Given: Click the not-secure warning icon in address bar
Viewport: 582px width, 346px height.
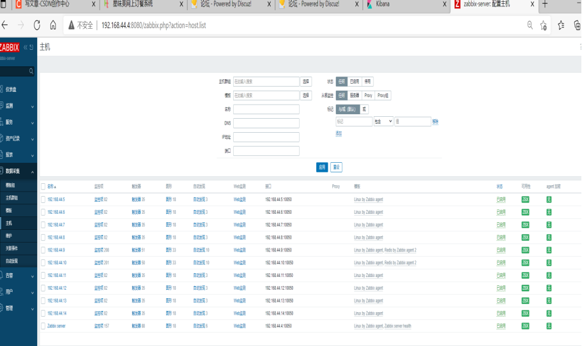Looking at the screenshot, I should [72, 26].
